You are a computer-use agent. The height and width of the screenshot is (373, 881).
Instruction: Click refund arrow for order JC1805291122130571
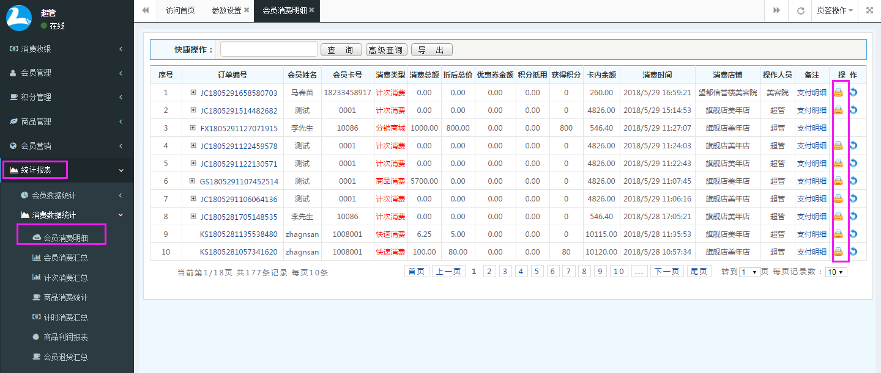click(853, 164)
